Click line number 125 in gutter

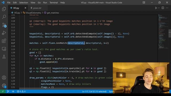13,68
